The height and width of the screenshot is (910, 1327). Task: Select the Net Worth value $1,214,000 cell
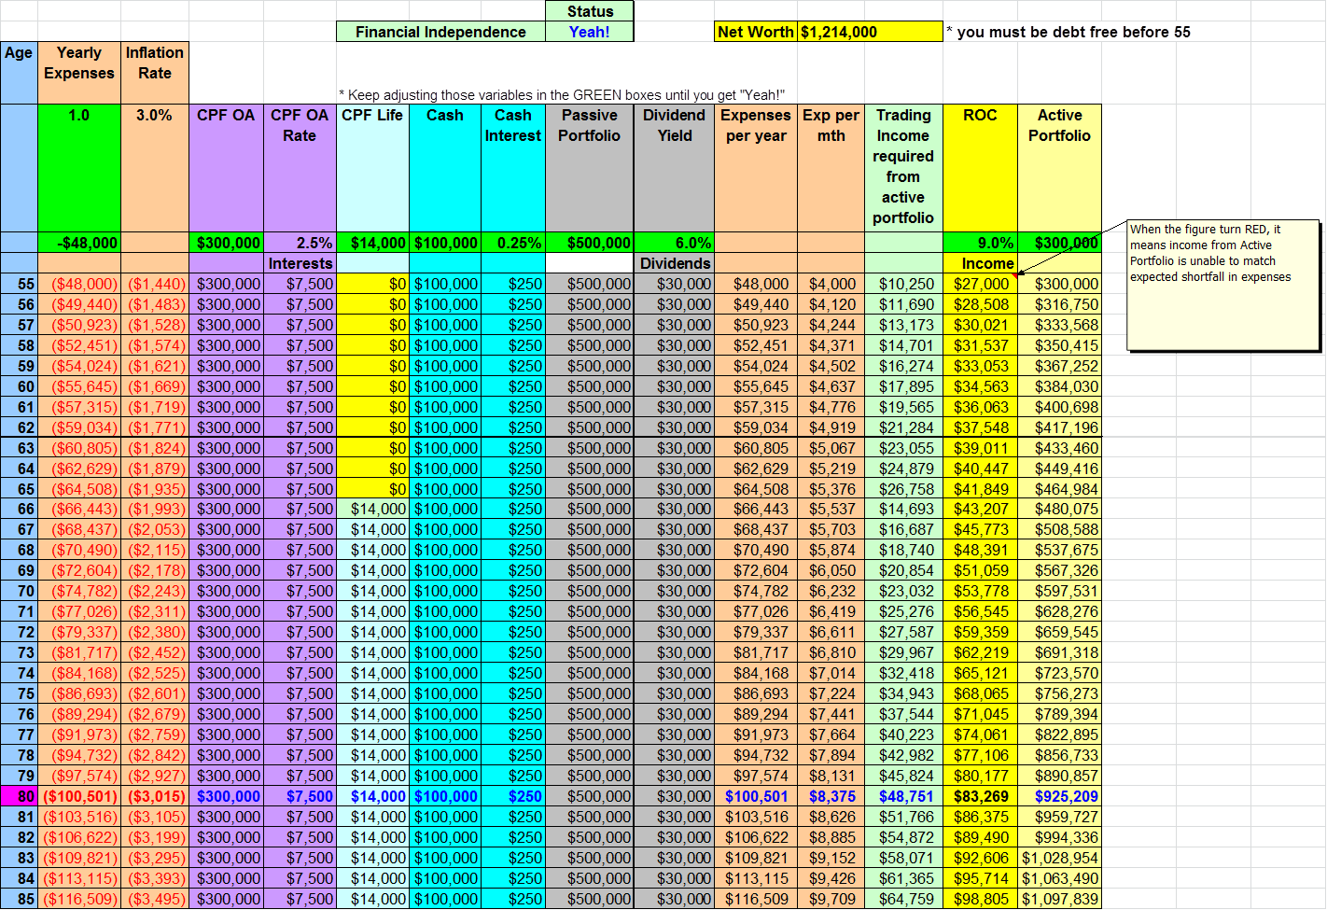tap(870, 32)
